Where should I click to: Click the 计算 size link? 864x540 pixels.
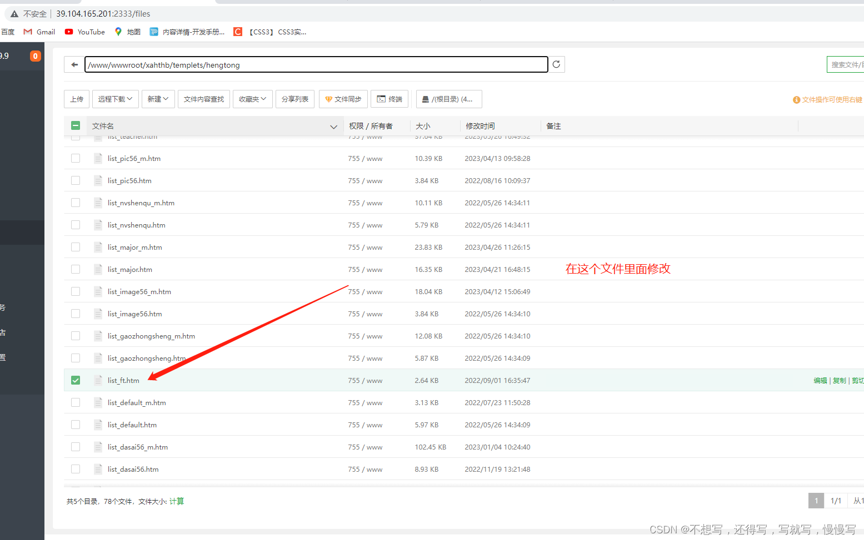click(x=177, y=501)
